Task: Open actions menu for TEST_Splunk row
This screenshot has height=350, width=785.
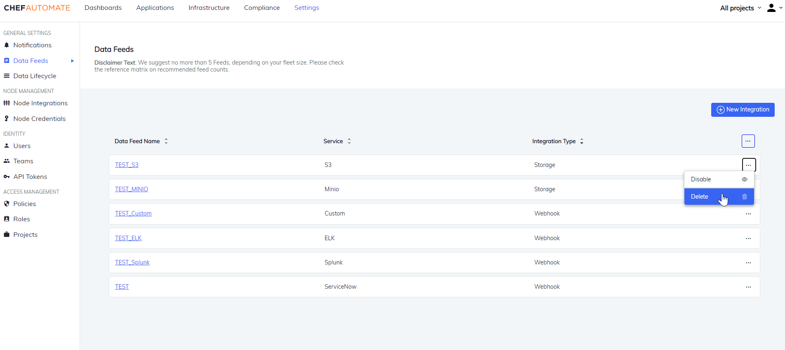Action: point(748,262)
